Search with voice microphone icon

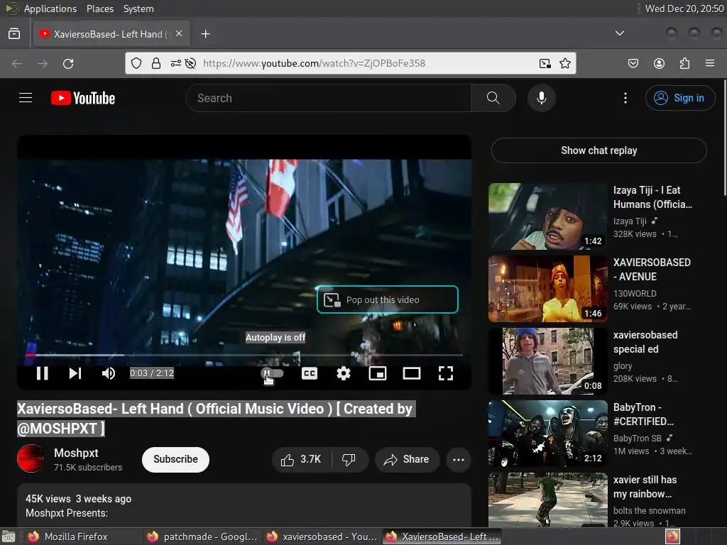coord(542,98)
